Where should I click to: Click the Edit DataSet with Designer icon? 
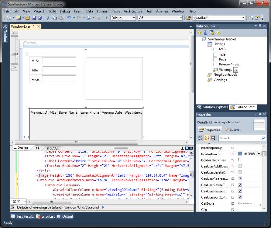(x=205, y=33)
